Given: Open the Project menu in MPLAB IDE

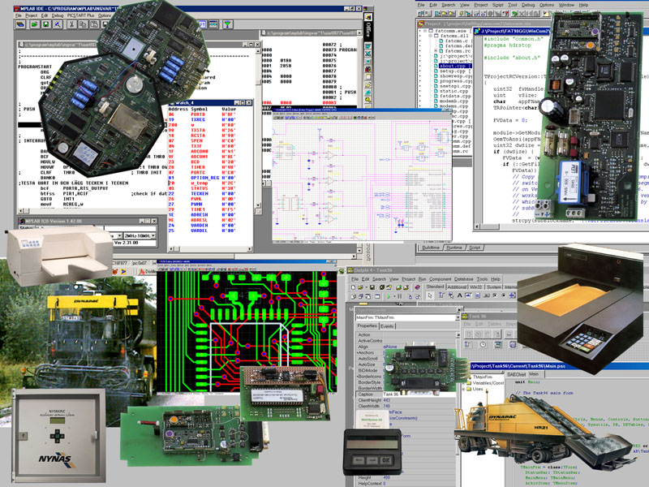Looking at the screenshot, I should coord(32,15).
